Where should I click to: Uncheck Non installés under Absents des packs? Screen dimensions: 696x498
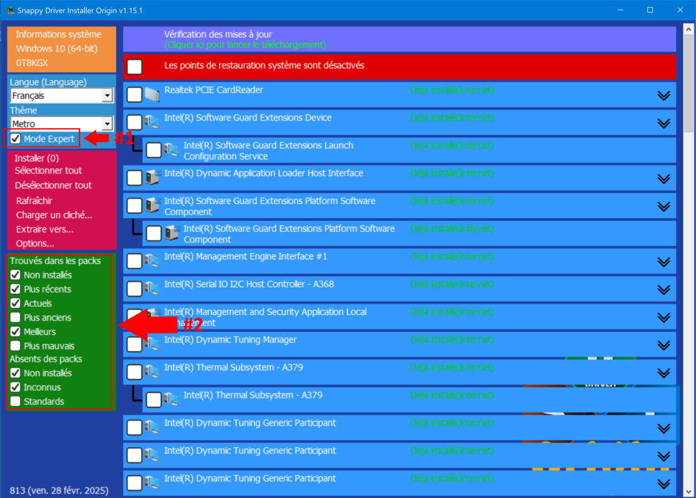click(x=15, y=373)
